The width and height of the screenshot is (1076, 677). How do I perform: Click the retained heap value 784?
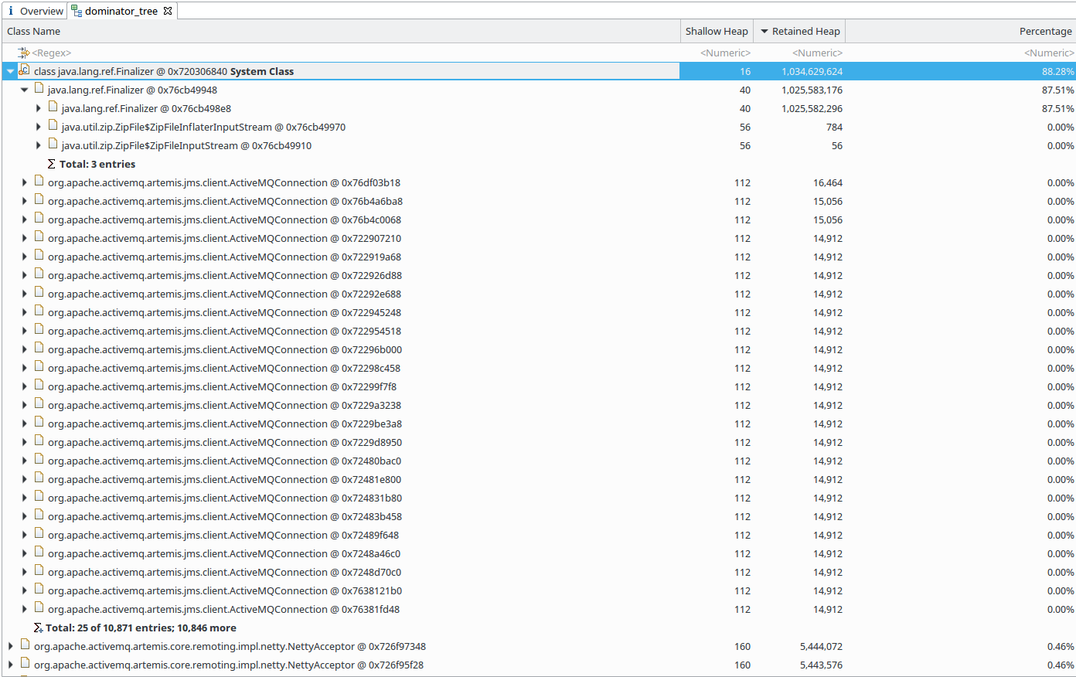click(834, 127)
